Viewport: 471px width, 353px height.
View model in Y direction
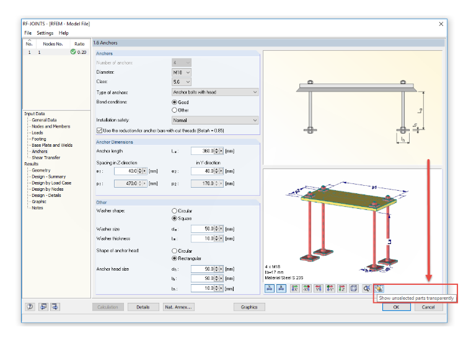[x=318, y=289]
